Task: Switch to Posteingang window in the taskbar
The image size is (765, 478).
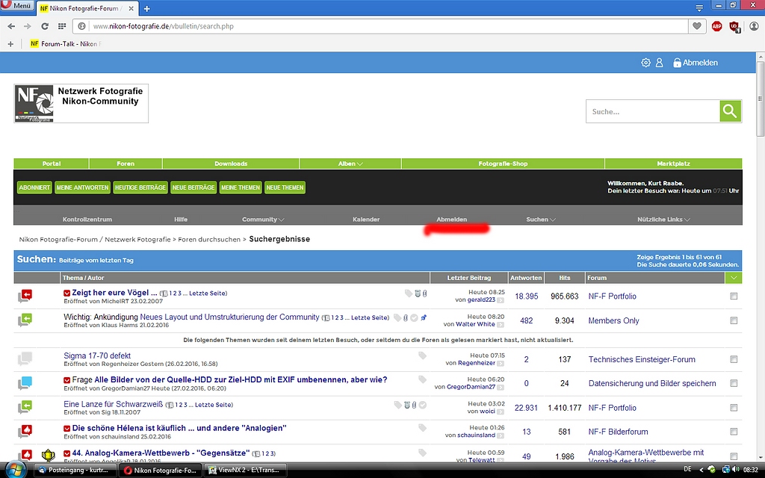Action: (x=75, y=471)
